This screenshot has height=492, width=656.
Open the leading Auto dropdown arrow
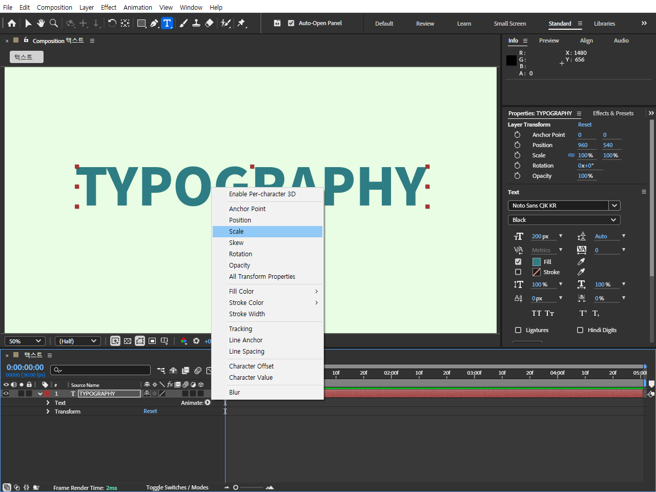624,236
